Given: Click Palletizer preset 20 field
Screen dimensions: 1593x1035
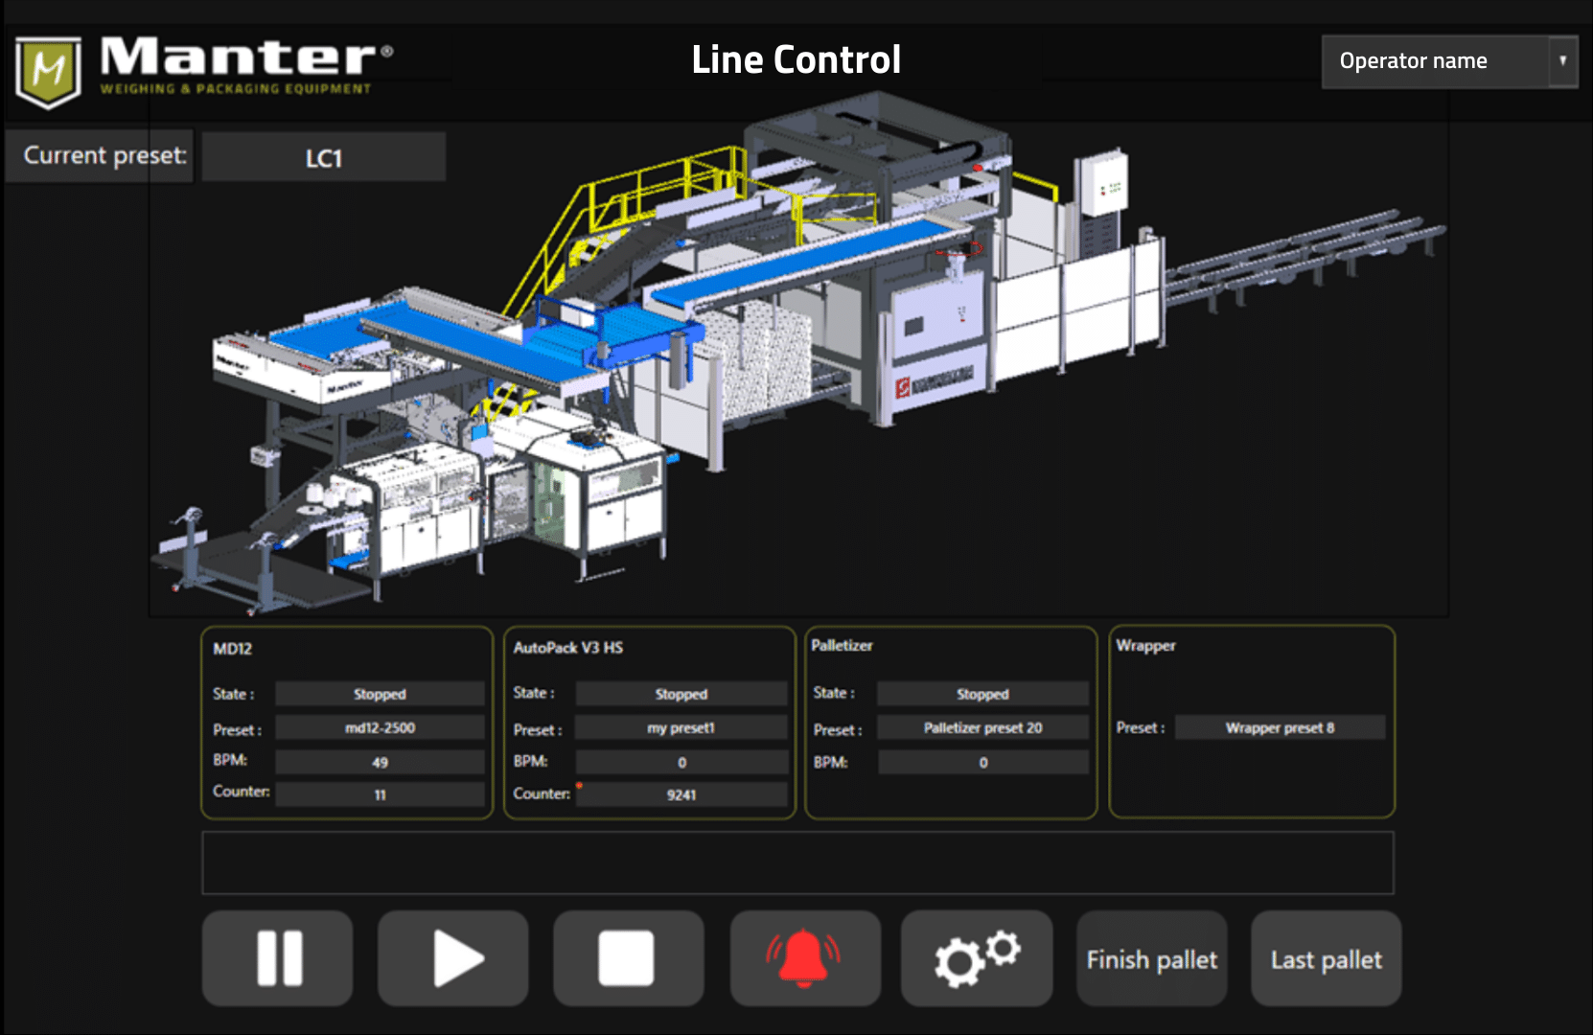Looking at the screenshot, I should [982, 728].
